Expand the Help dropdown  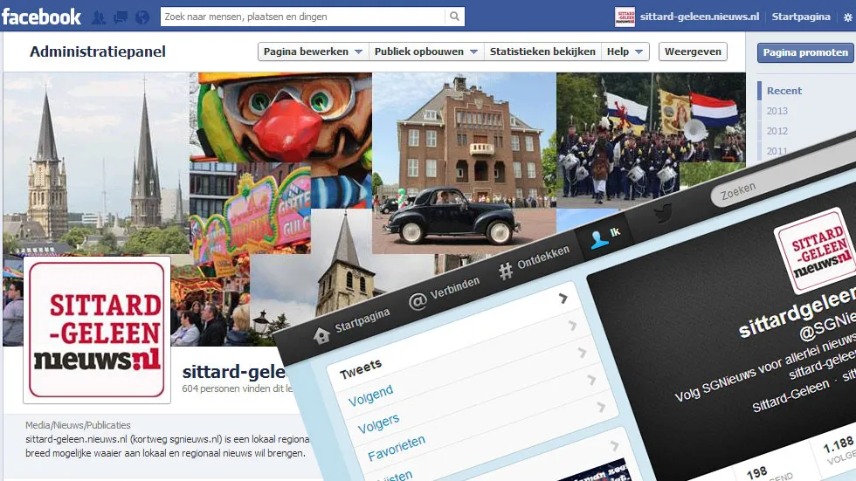click(625, 52)
